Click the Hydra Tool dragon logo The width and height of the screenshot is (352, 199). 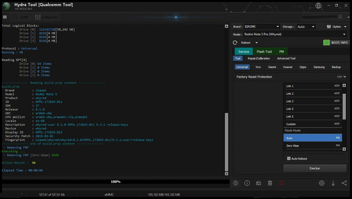(6, 6)
